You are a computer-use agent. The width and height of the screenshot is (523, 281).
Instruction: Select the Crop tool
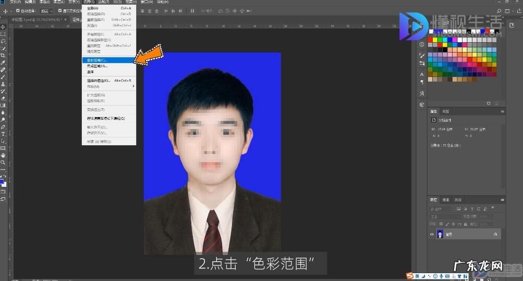pos(3,55)
